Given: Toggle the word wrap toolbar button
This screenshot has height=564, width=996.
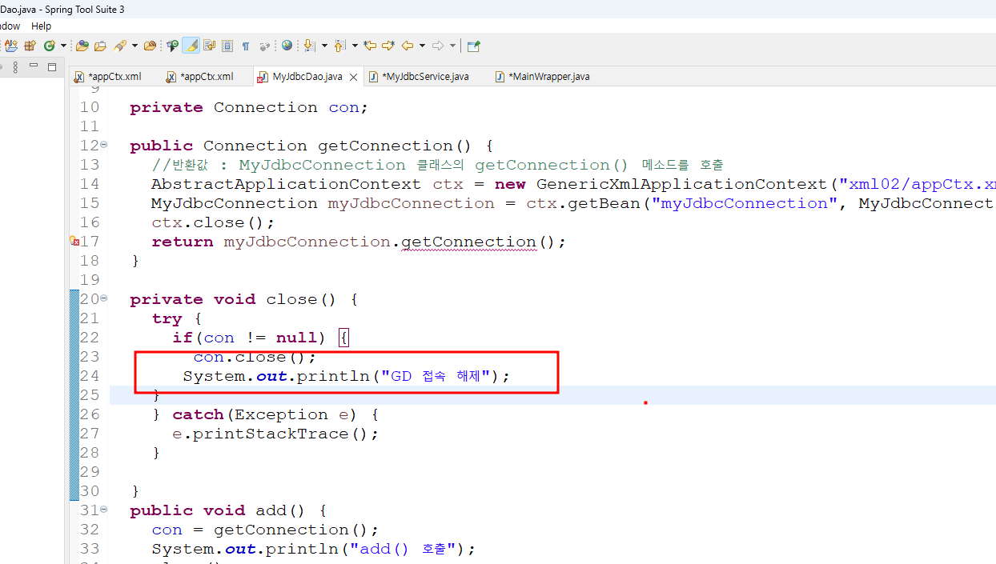Looking at the screenshot, I should tap(209, 46).
